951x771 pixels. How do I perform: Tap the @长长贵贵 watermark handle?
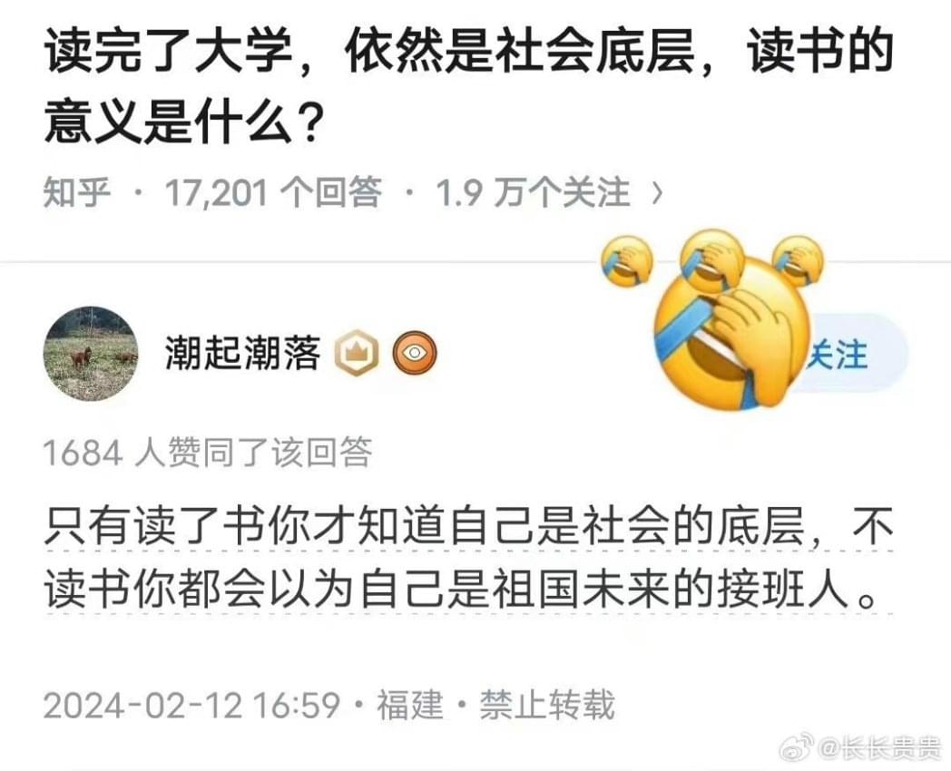click(879, 748)
